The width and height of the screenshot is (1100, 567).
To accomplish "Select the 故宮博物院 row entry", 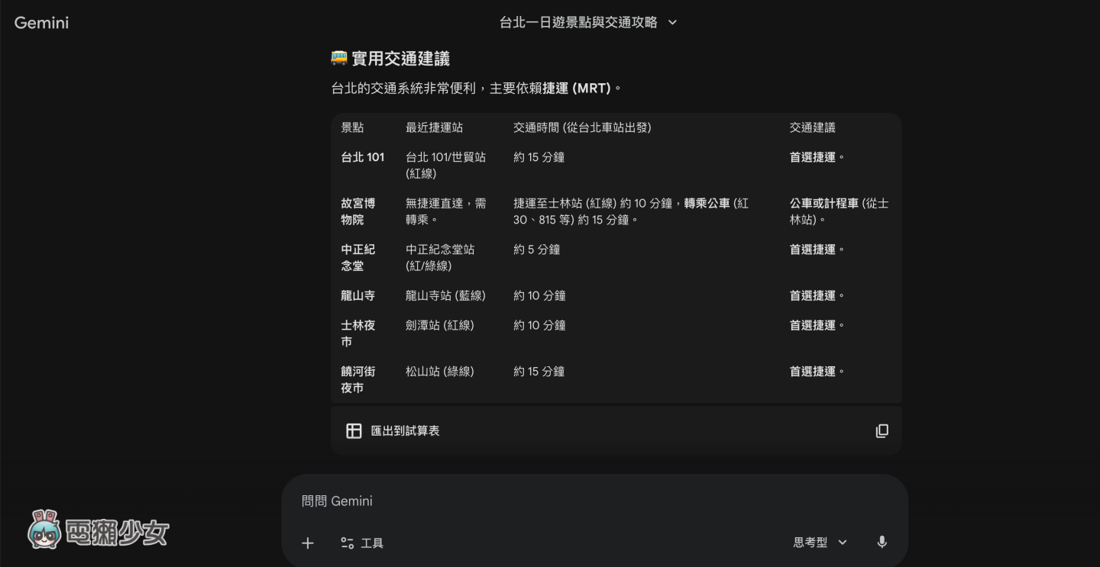I will [358, 211].
